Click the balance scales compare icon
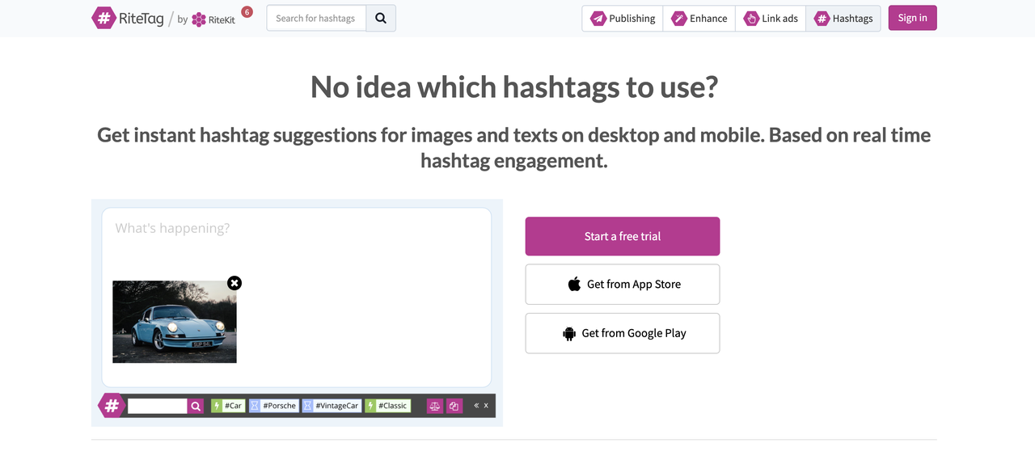The width and height of the screenshot is (1035, 456). 435,406
